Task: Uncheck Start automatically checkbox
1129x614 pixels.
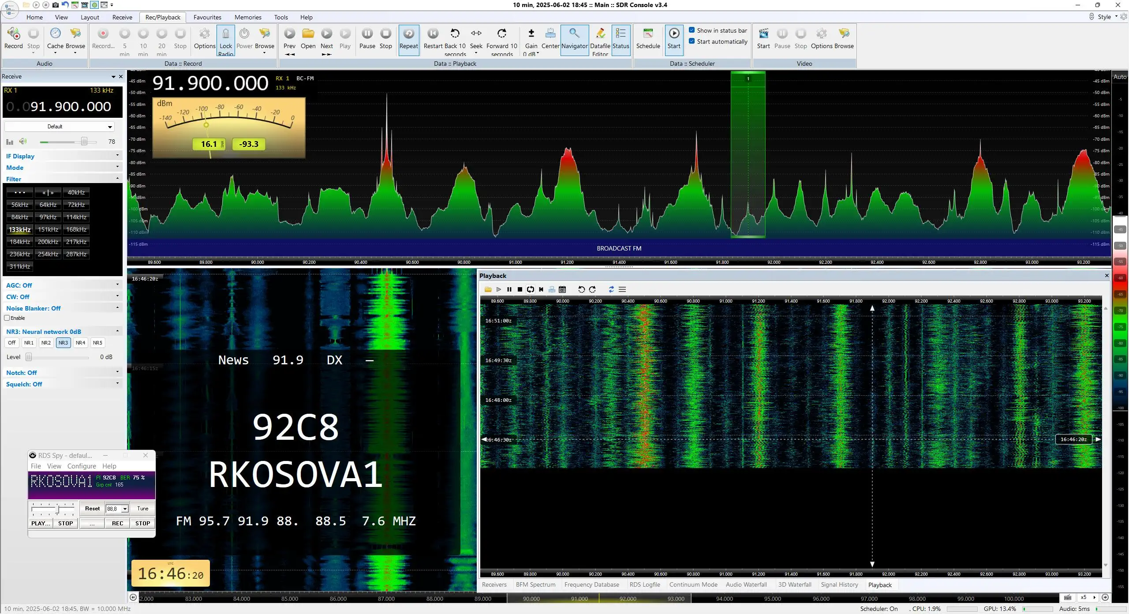Action: [x=692, y=41]
